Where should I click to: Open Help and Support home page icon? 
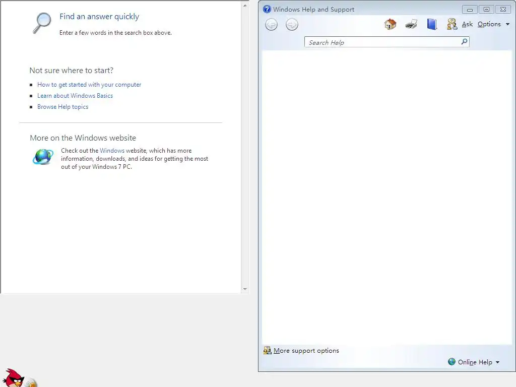tap(391, 24)
